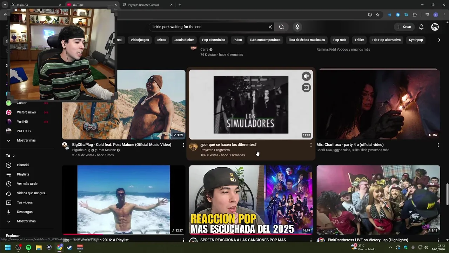Expand the lower Mostrar más under Descargas

point(26,221)
